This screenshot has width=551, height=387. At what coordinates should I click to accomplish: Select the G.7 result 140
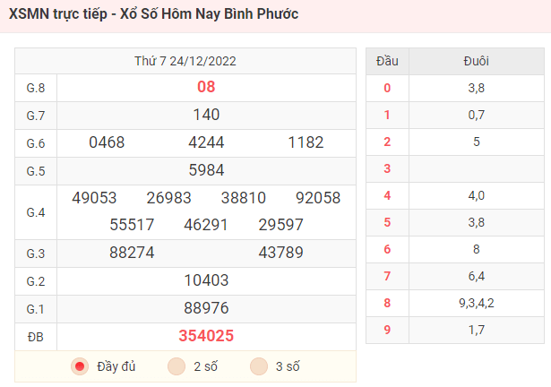[x=206, y=115]
